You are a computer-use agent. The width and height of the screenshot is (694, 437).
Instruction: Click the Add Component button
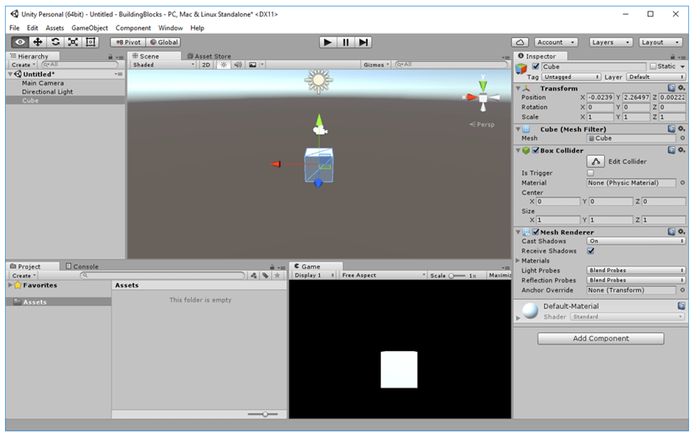(602, 338)
